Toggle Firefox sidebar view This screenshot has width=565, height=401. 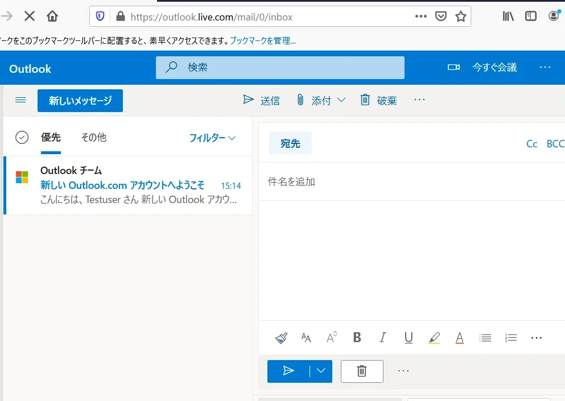pyautogui.click(x=531, y=16)
